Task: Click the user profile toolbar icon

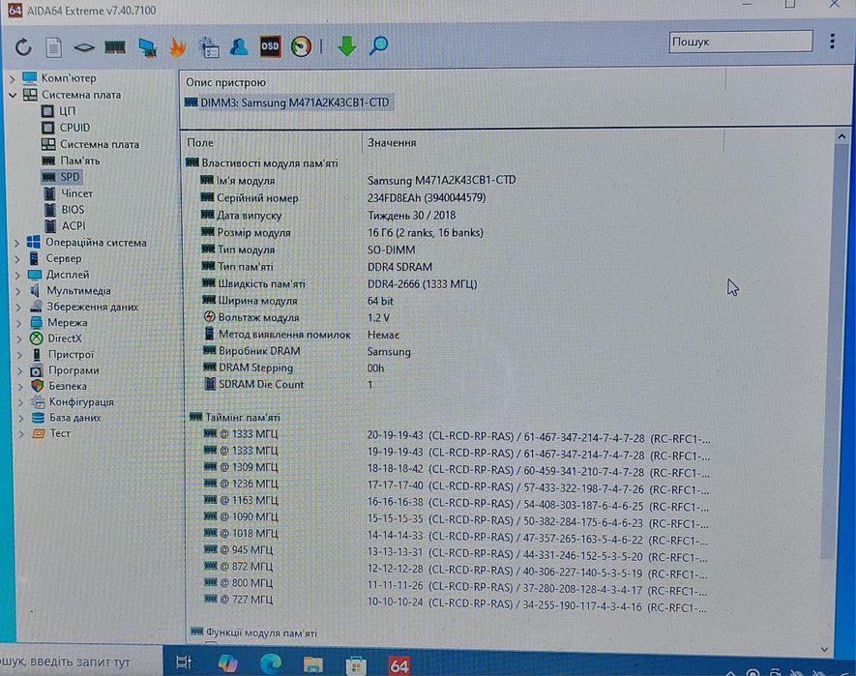Action: (x=239, y=47)
